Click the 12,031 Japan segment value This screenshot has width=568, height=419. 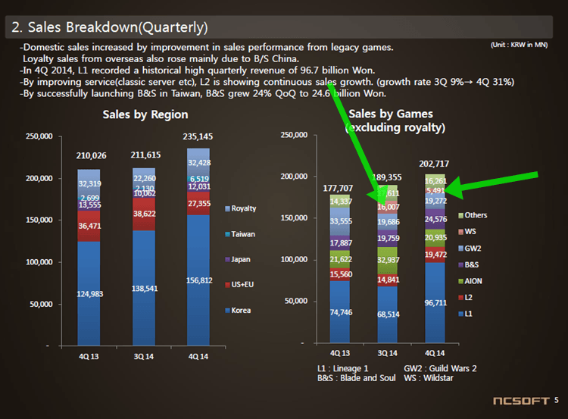coord(199,186)
